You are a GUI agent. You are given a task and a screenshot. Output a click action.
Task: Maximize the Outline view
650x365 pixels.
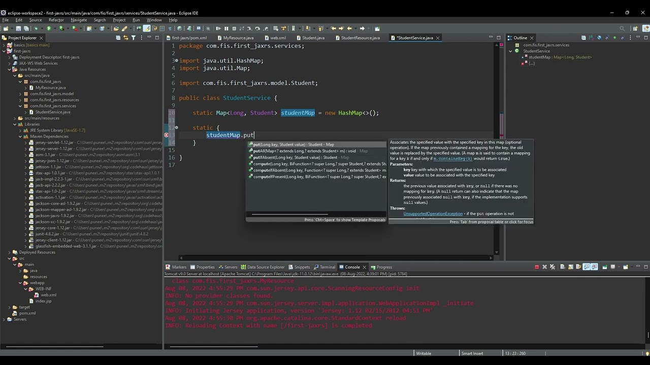pyautogui.click(x=645, y=38)
